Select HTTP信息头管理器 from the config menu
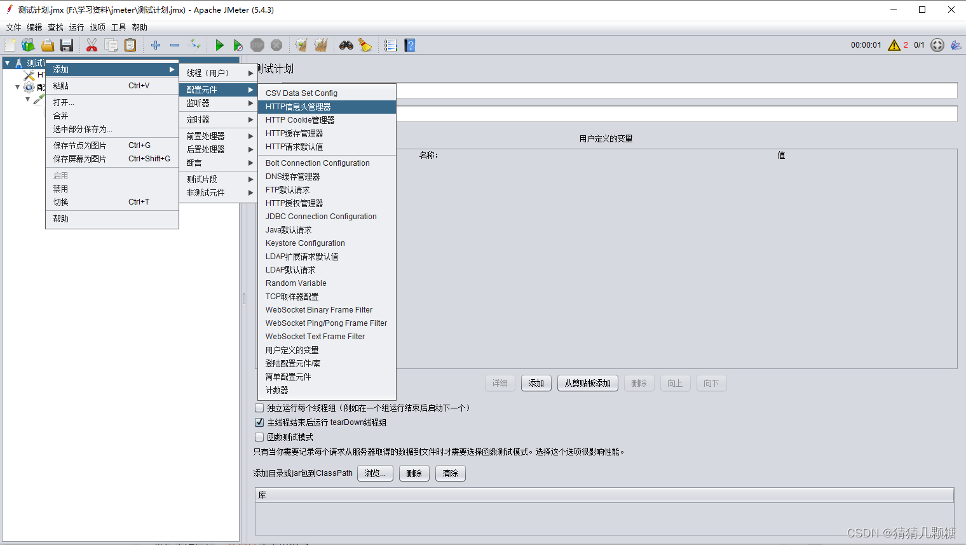This screenshot has height=545, width=966. click(327, 107)
